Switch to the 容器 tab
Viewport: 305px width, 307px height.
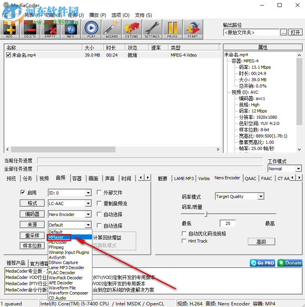(x=77, y=178)
